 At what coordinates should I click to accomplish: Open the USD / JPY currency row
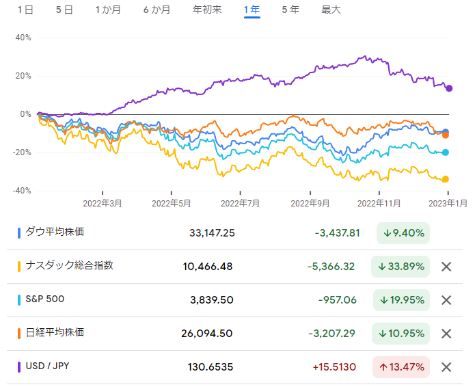click(x=235, y=367)
